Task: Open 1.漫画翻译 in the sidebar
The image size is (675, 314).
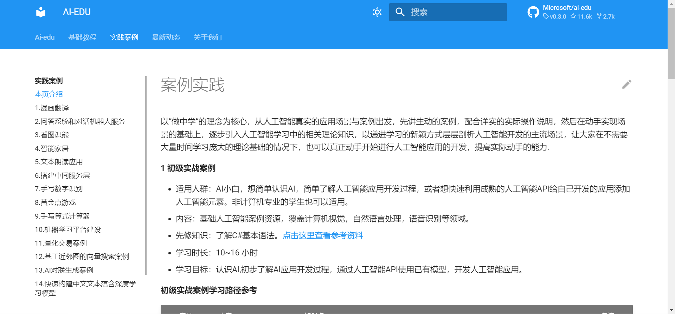Action: (52, 108)
